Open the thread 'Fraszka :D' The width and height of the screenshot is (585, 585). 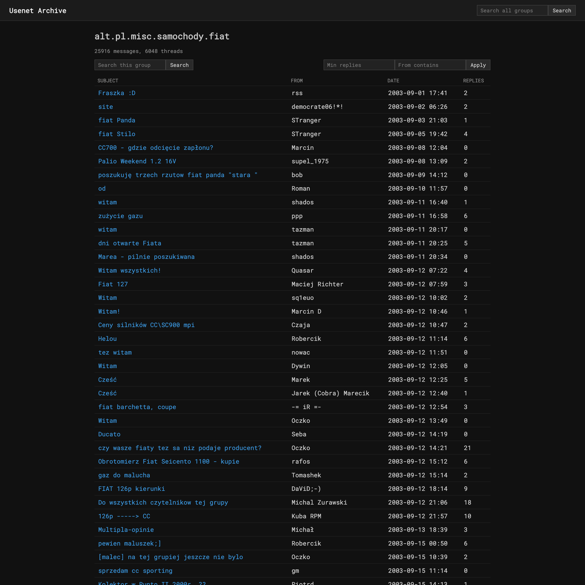pyautogui.click(x=117, y=93)
